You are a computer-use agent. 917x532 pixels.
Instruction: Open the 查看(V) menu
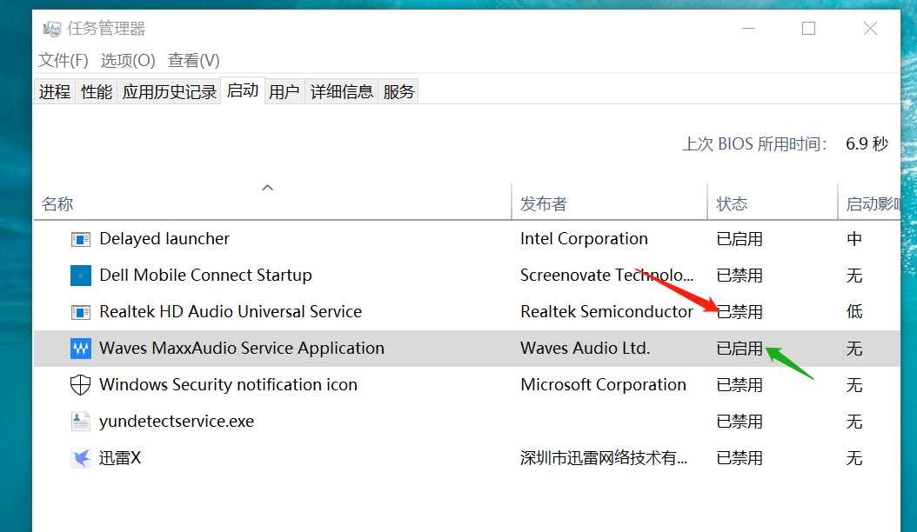194,61
